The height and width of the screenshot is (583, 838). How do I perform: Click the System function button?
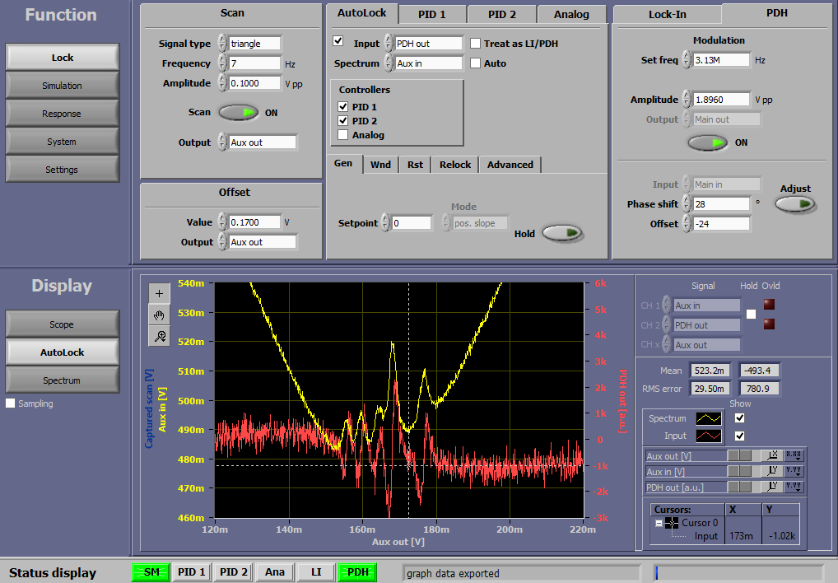click(62, 142)
